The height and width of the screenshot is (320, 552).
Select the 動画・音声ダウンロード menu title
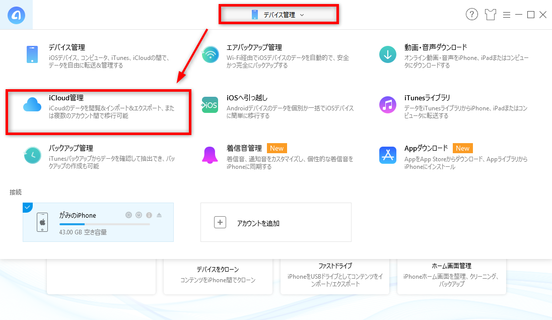[436, 47]
